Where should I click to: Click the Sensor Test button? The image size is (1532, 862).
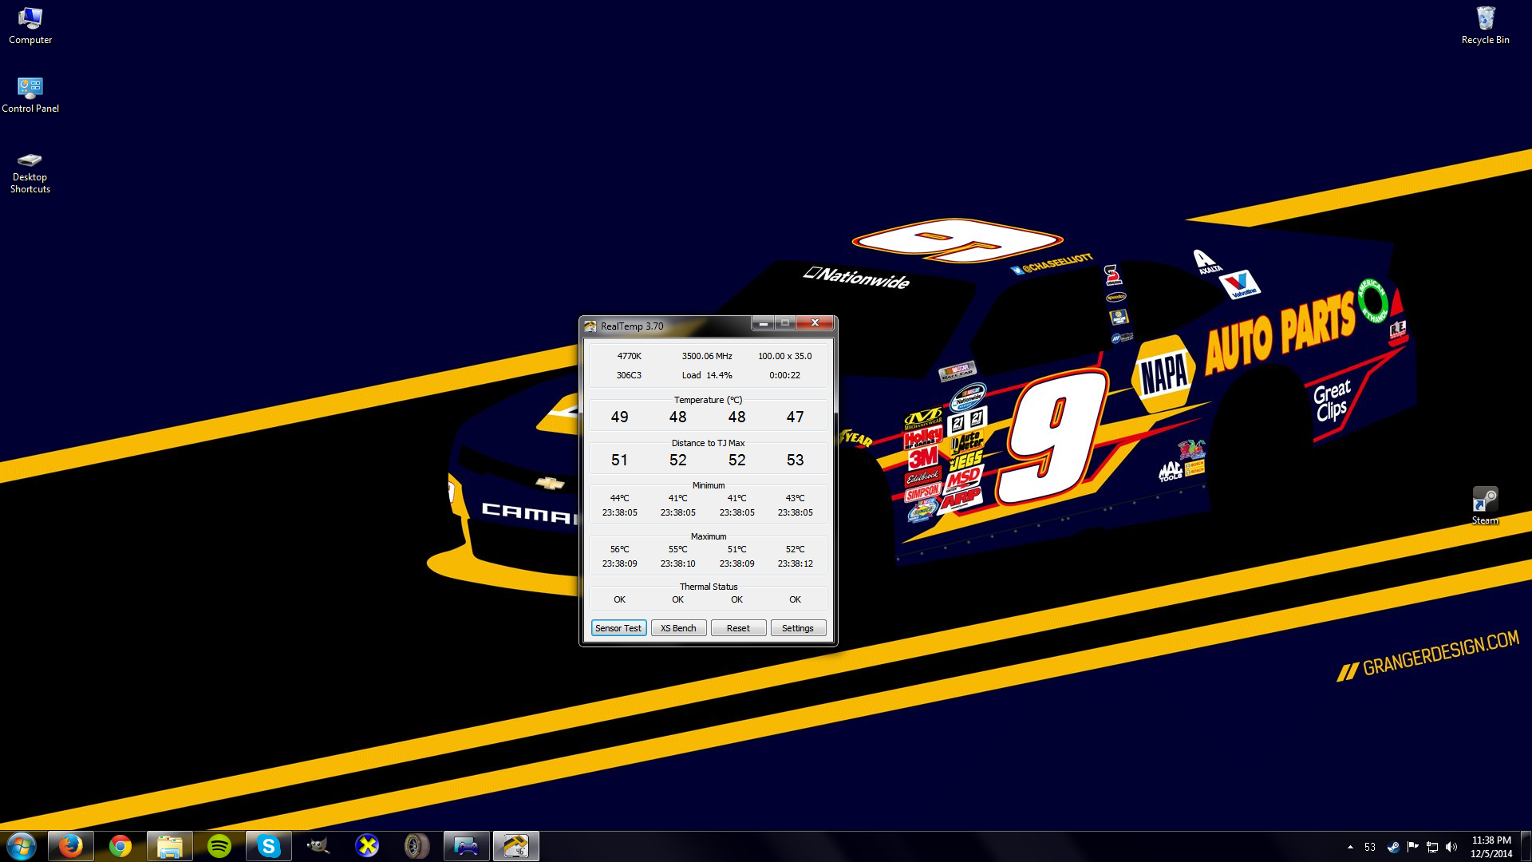tap(618, 628)
